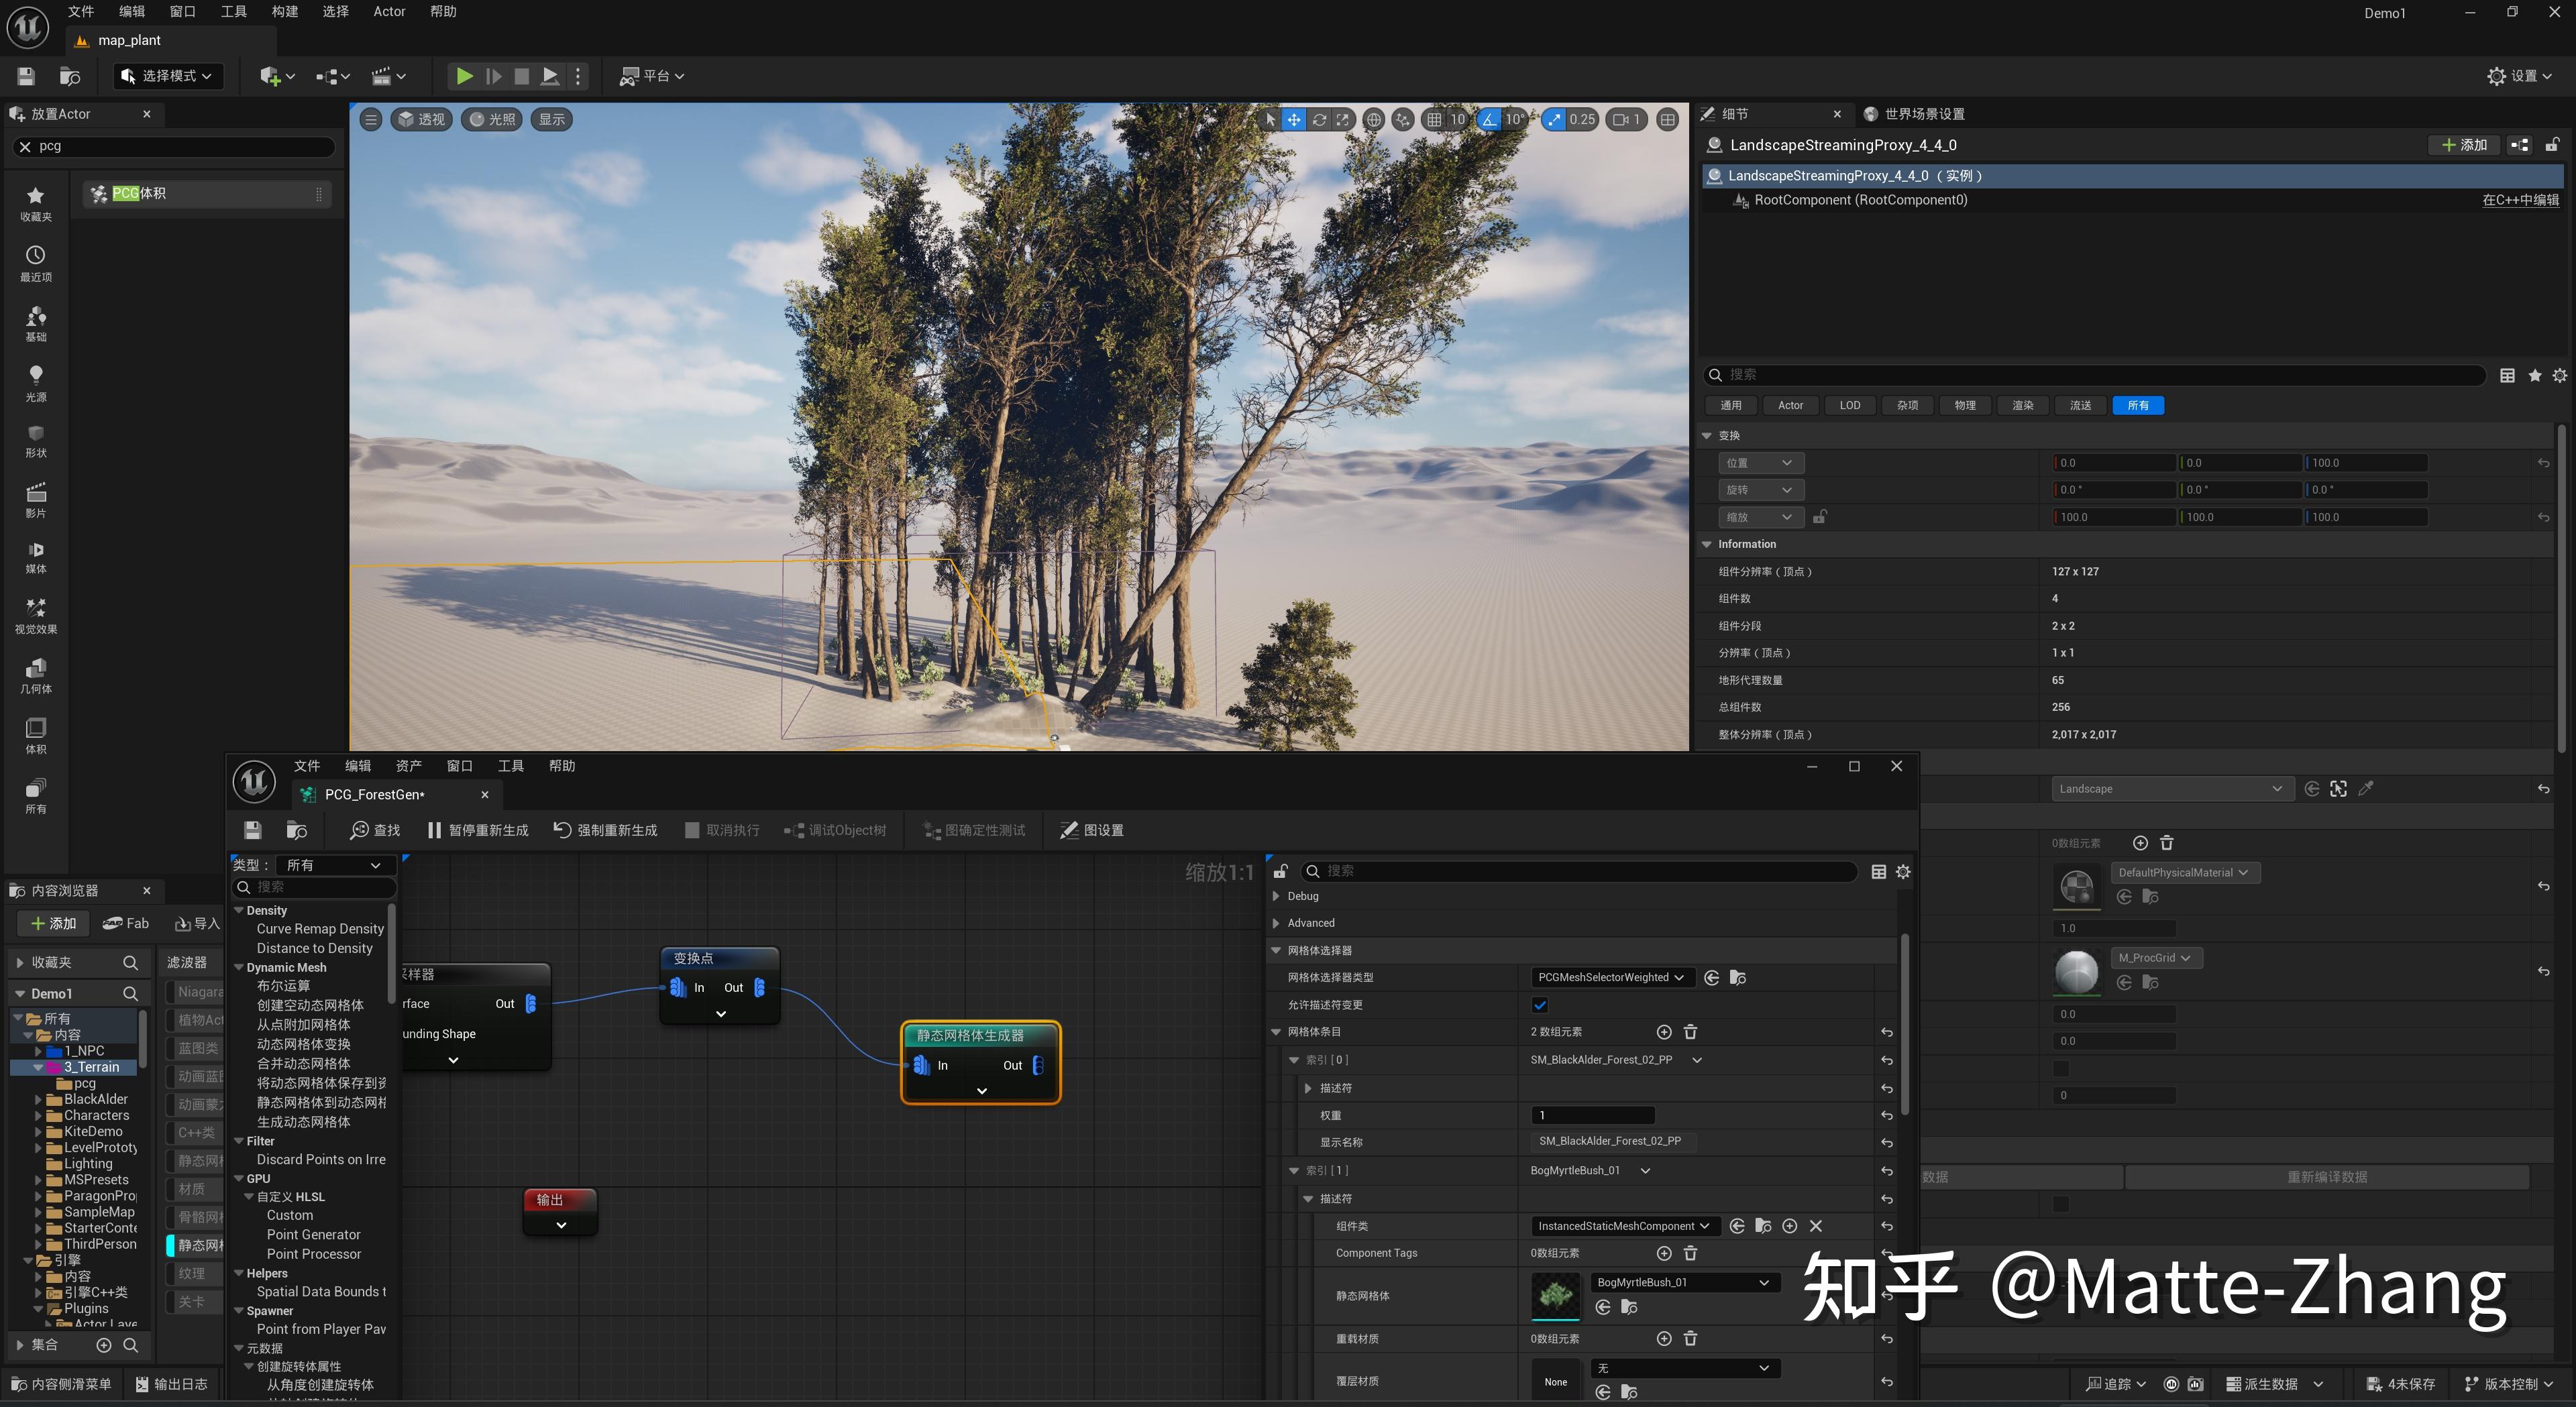Click the 在C++中编辑 link
2576x1407 pixels.
point(2520,200)
